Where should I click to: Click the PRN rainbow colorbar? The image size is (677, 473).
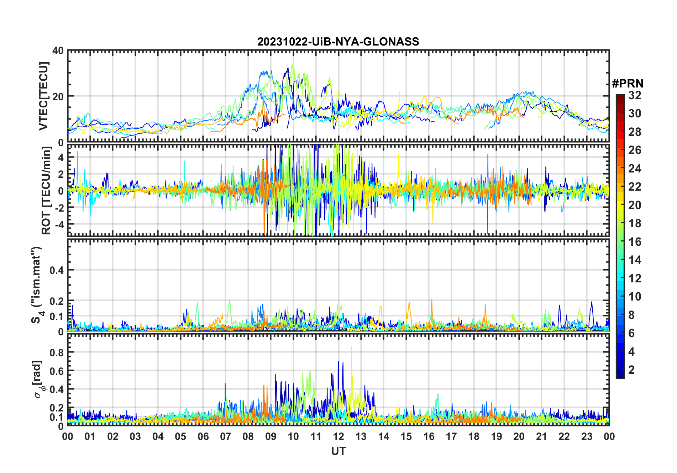[x=620, y=236]
